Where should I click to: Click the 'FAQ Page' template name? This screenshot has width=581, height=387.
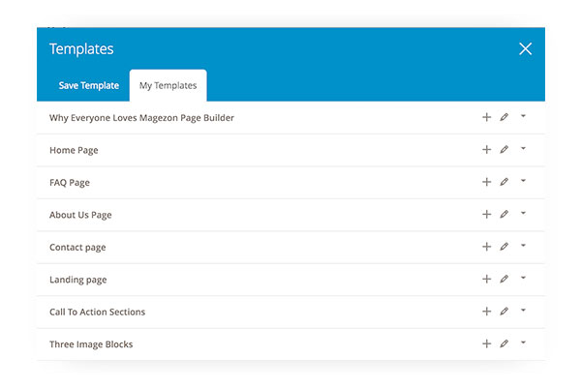click(70, 183)
